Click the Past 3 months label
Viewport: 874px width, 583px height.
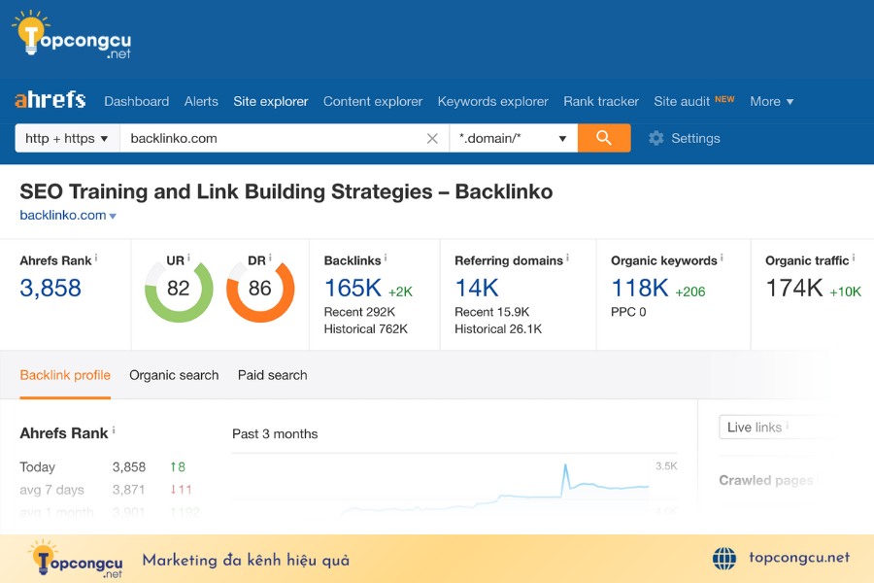tap(275, 434)
